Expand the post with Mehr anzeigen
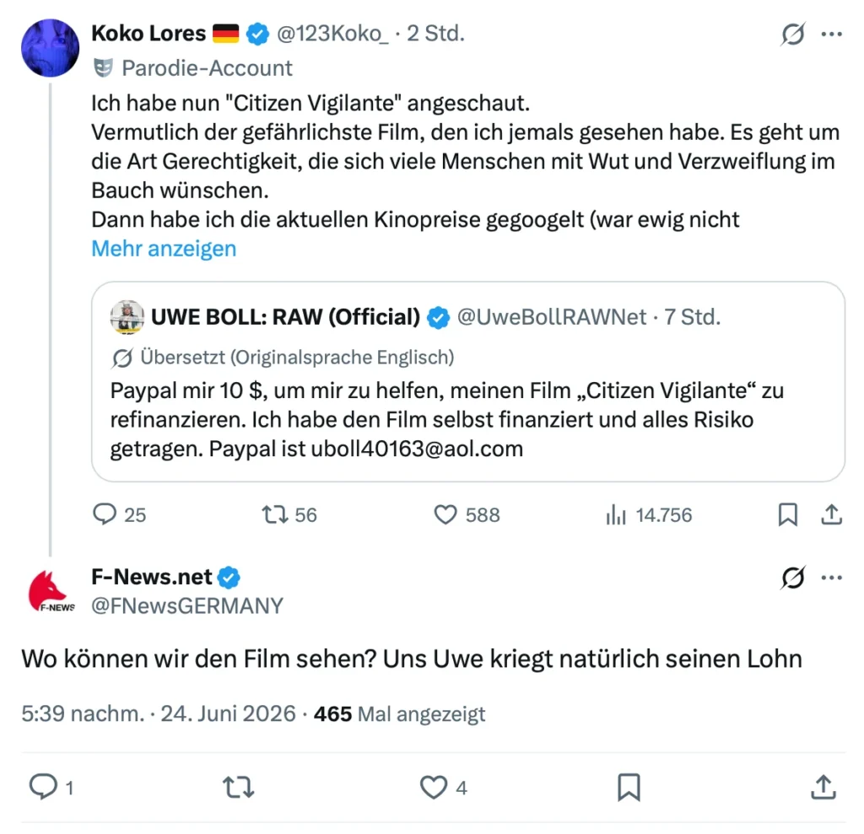The image size is (864, 834). 164,249
